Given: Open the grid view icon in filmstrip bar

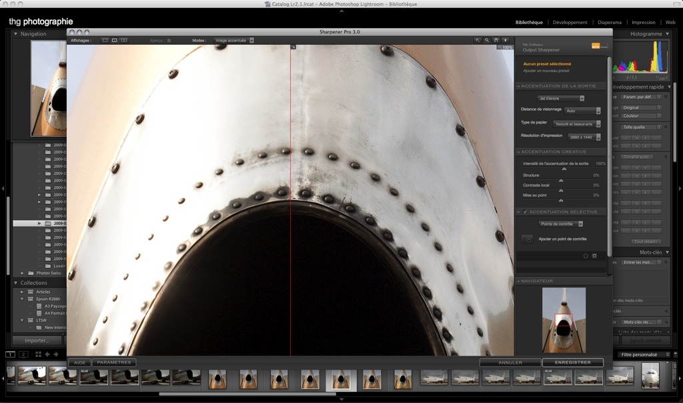Looking at the screenshot, I should click(38, 354).
